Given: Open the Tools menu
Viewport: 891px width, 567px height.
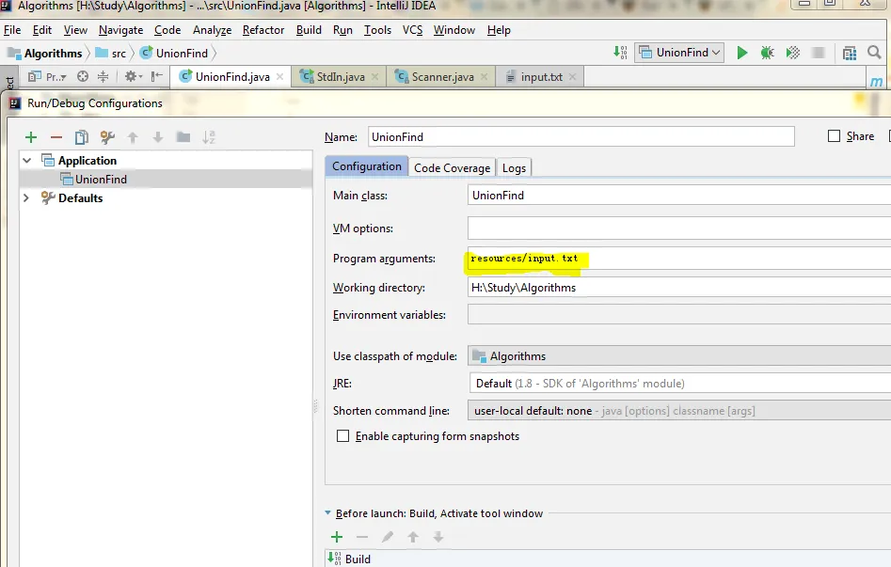Looking at the screenshot, I should 377,30.
